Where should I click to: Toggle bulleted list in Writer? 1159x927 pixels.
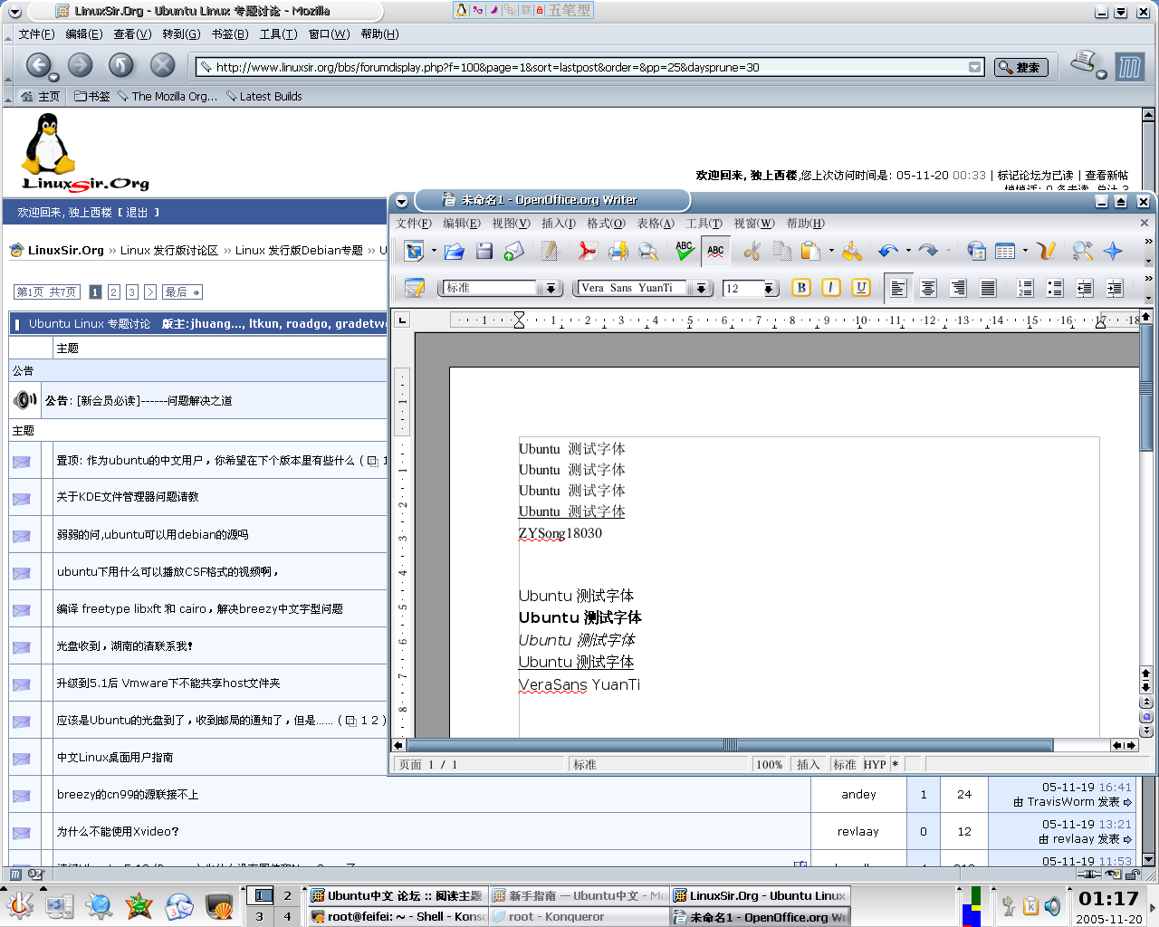pos(1055,288)
